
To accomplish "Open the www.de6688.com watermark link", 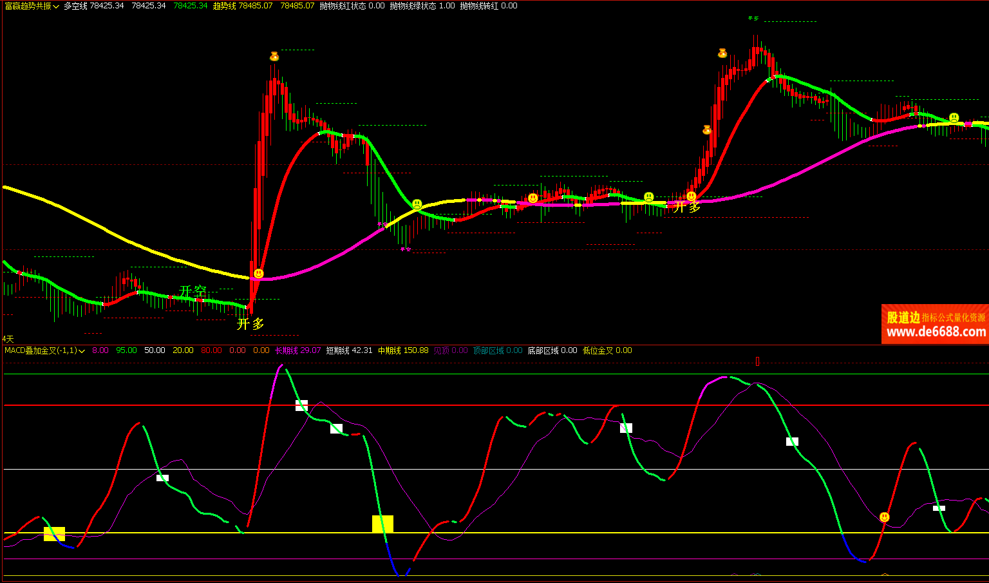I will 936,332.
